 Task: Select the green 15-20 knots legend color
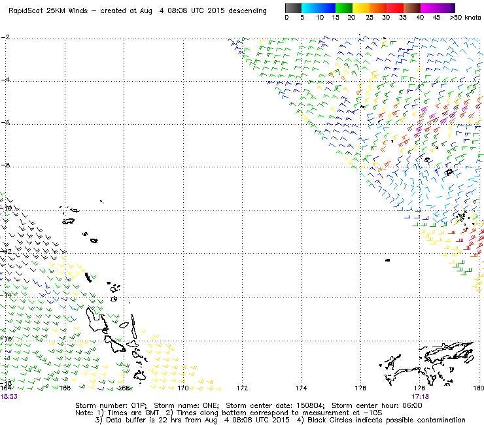pyautogui.click(x=344, y=8)
